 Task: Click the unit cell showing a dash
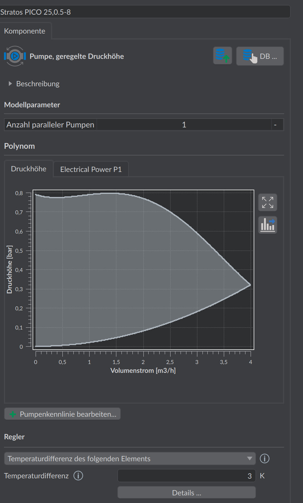click(275, 125)
